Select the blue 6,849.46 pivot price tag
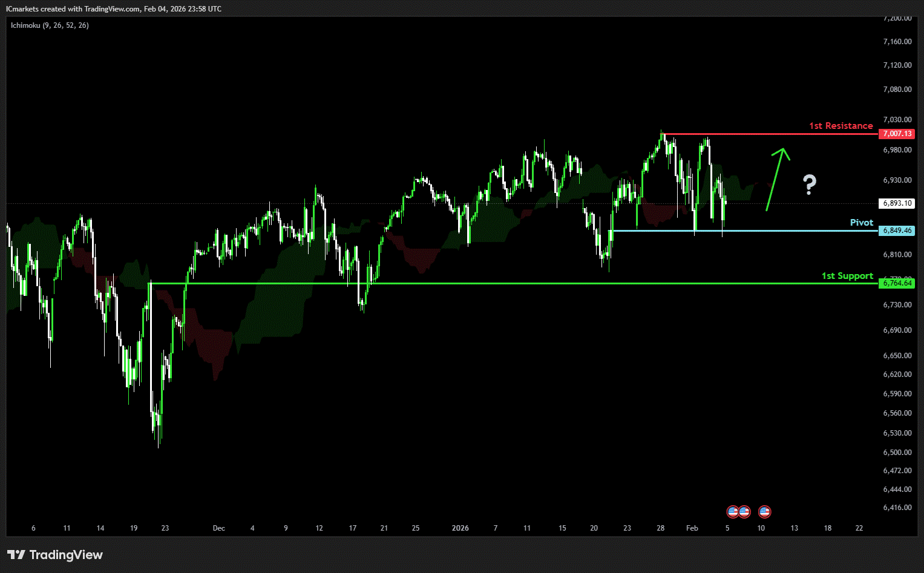Image resolution: width=924 pixels, height=573 pixels. tap(897, 231)
